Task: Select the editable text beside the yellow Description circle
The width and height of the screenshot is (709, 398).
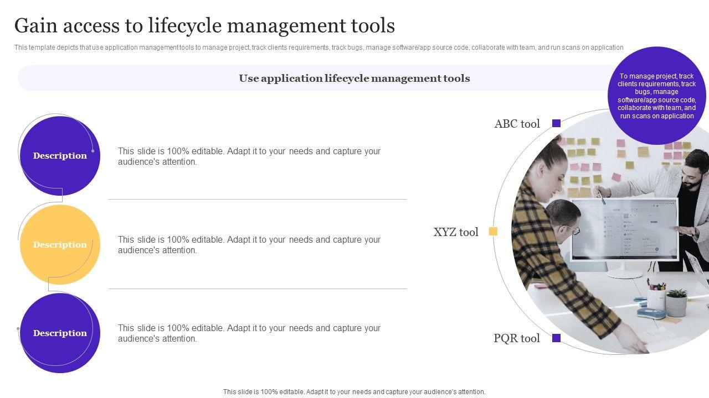Action: [x=249, y=245]
